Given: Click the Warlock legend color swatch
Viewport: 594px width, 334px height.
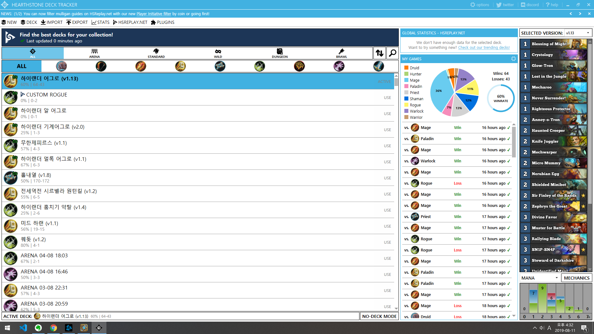Looking at the screenshot, I should [x=406, y=111].
